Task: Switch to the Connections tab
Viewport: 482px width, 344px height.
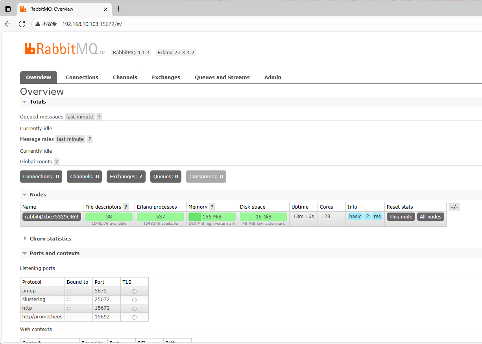Action: 82,77
